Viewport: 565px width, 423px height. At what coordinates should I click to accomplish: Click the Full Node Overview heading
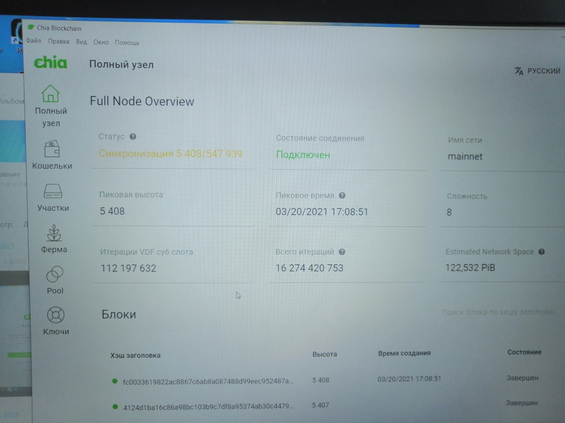pyautogui.click(x=142, y=101)
